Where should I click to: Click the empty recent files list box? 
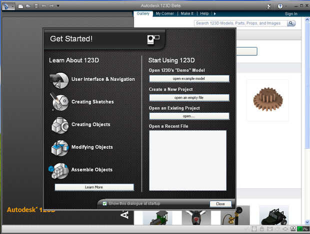[187, 160]
